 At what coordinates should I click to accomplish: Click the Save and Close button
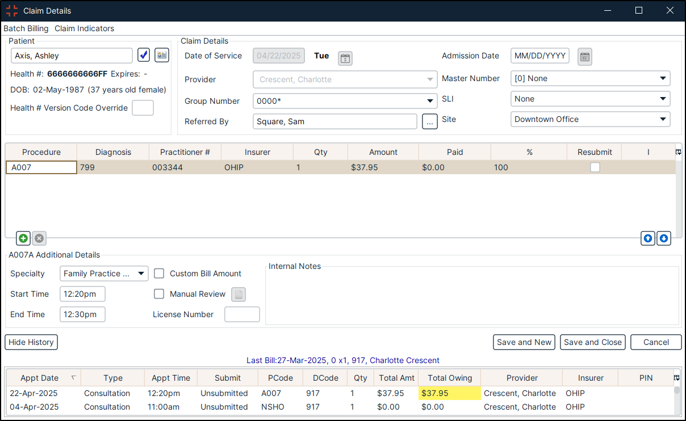point(592,342)
